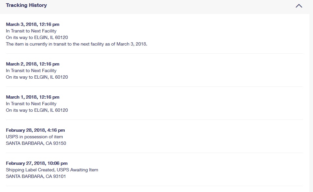Click the empty gray Tracking History header bar
Viewport: 313px width, 192px height.
coord(164,6)
